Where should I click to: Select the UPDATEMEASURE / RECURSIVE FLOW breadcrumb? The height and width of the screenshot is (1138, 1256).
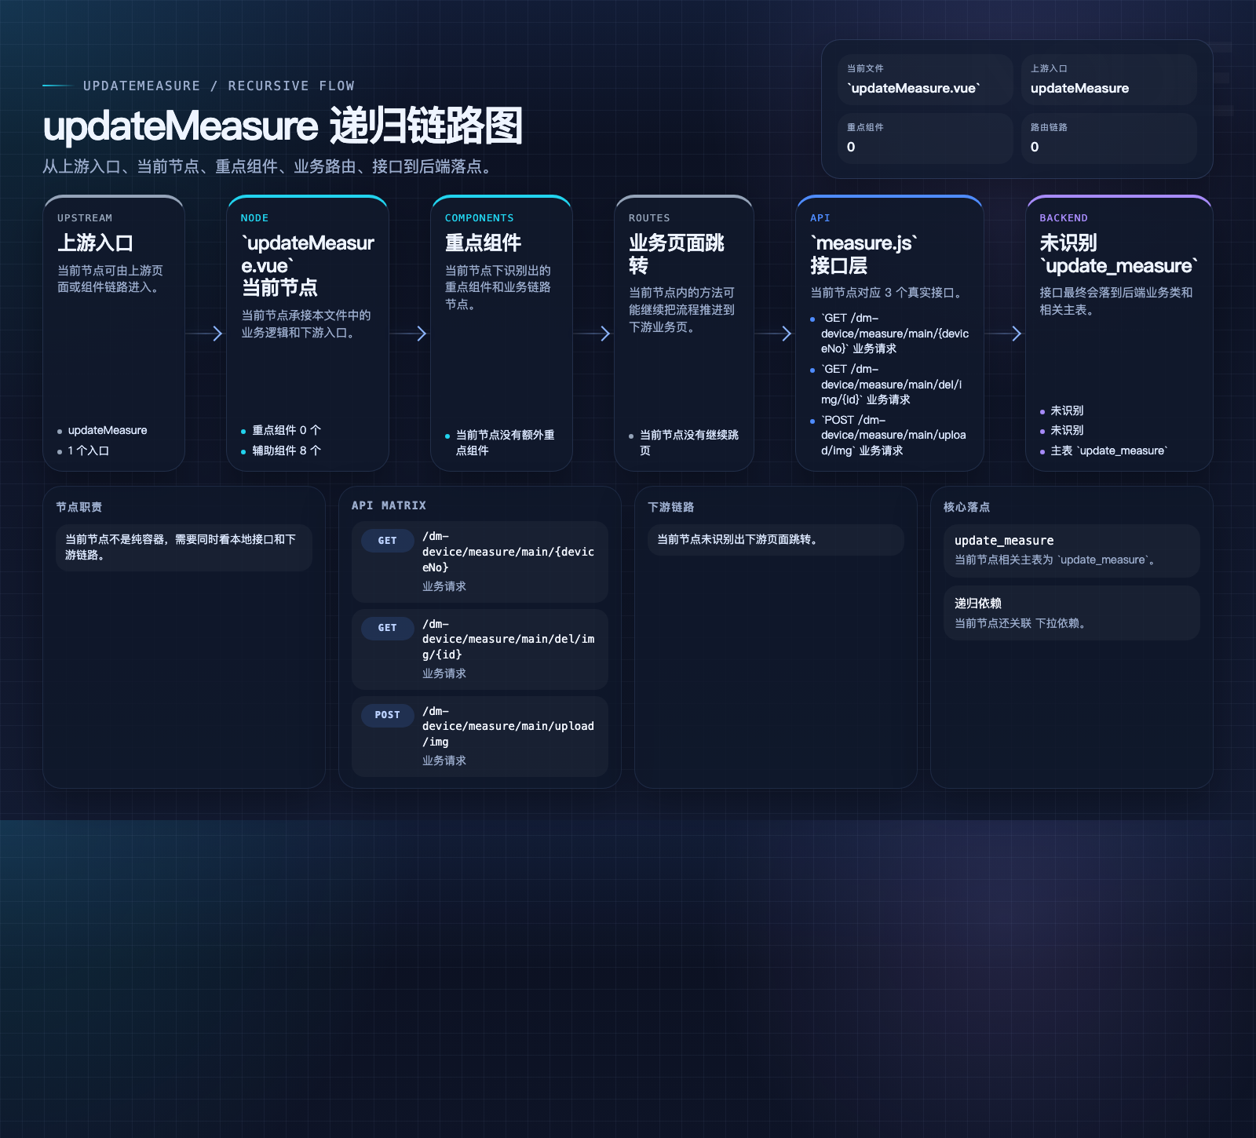click(x=219, y=86)
